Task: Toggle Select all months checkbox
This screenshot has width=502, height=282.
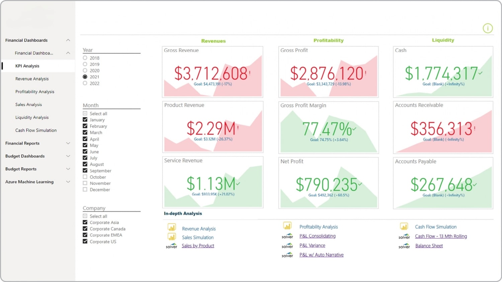Action: click(x=85, y=113)
